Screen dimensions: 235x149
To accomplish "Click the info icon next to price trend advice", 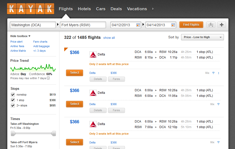I will (48, 78).
